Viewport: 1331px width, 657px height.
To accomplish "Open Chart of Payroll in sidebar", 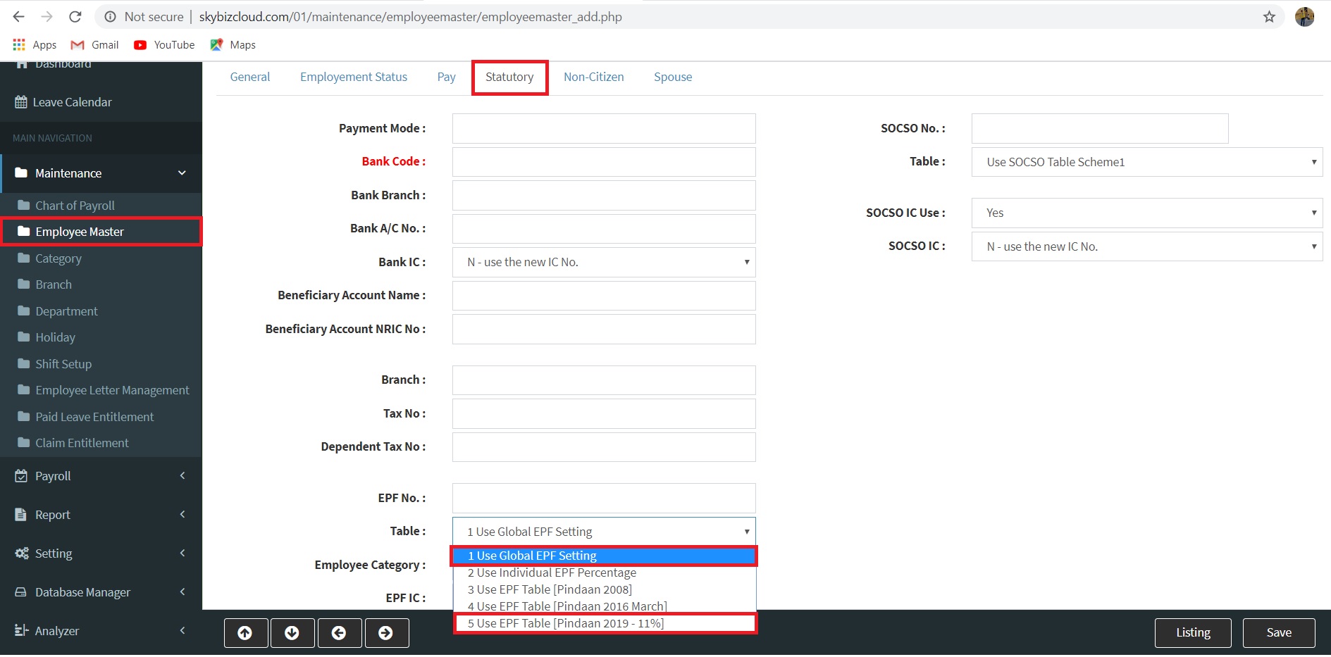I will (75, 206).
